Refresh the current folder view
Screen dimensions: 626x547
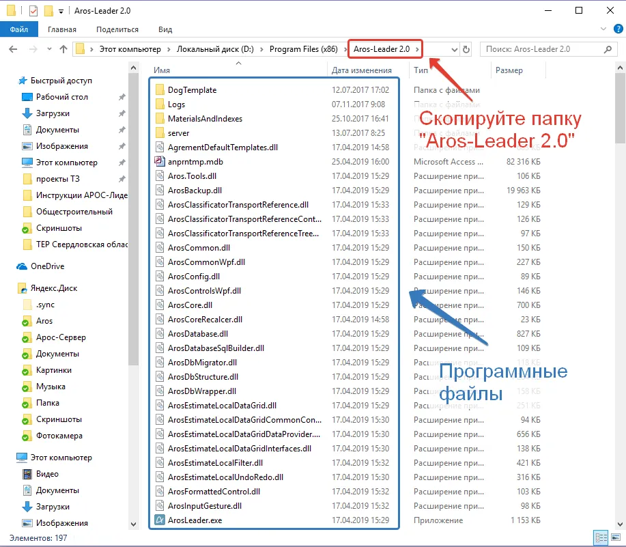[x=466, y=49]
